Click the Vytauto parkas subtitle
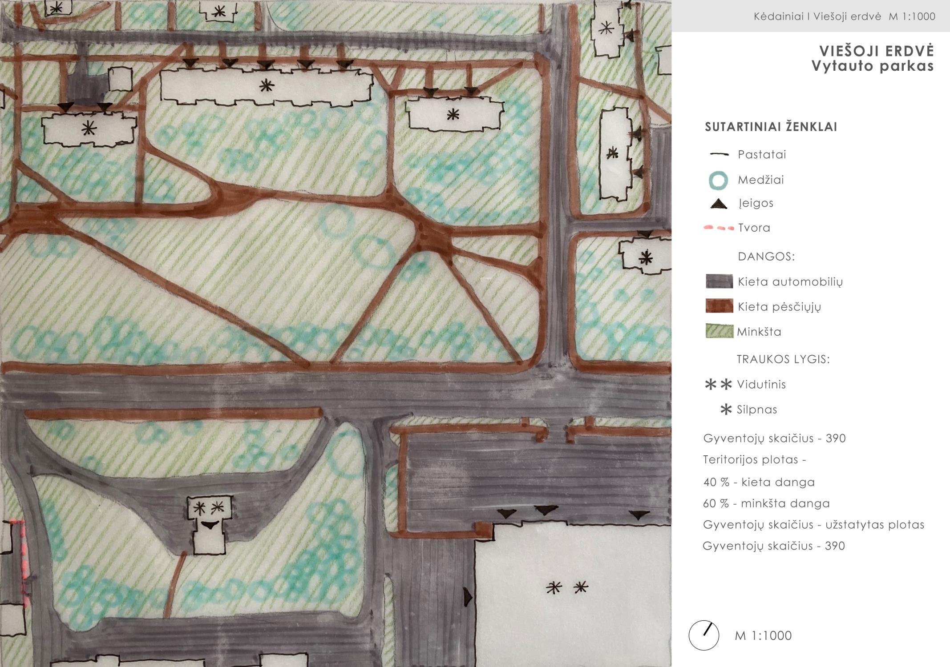The image size is (950, 667). click(x=872, y=66)
